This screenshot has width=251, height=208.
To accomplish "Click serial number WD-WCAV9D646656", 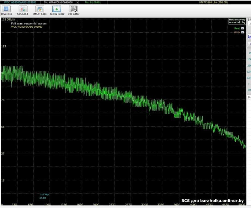I will coord(58,3).
